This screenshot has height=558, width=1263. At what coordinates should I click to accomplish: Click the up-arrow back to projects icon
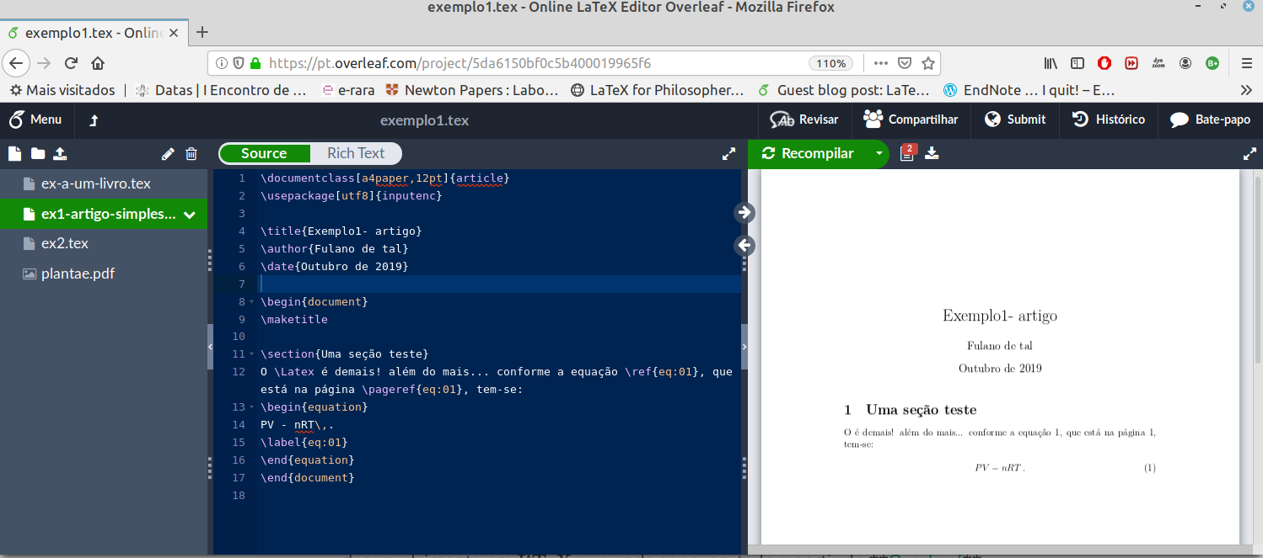tap(94, 120)
